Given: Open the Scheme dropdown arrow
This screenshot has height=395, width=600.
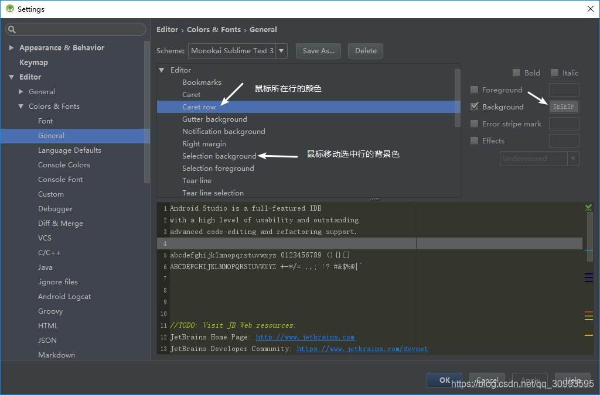Looking at the screenshot, I should click(x=281, y=51).
